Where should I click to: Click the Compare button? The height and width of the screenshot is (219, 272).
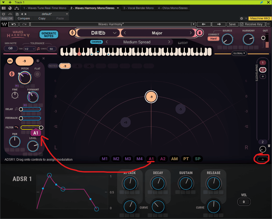coord(24,18)
